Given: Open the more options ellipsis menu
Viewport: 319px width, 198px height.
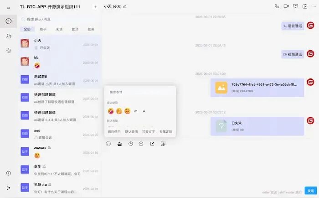Looking at the screenshot, I should pyautogui.click(x=314, y=6).
